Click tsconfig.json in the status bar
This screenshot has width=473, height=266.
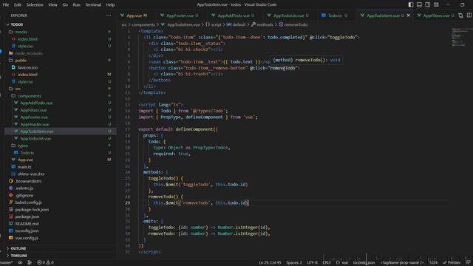click(x=364, y=263)
